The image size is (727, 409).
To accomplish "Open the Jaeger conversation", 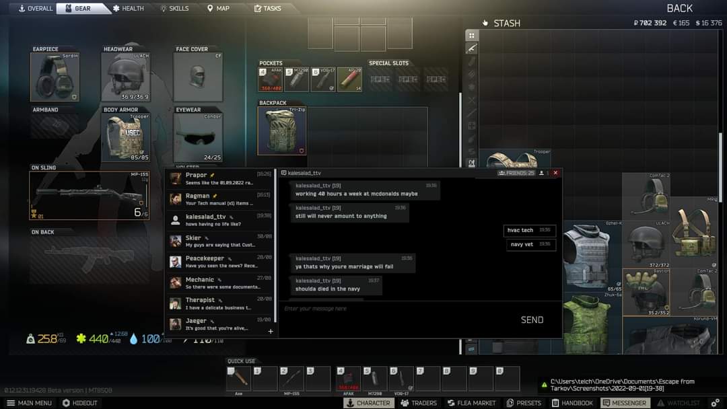I will point(220,324).
